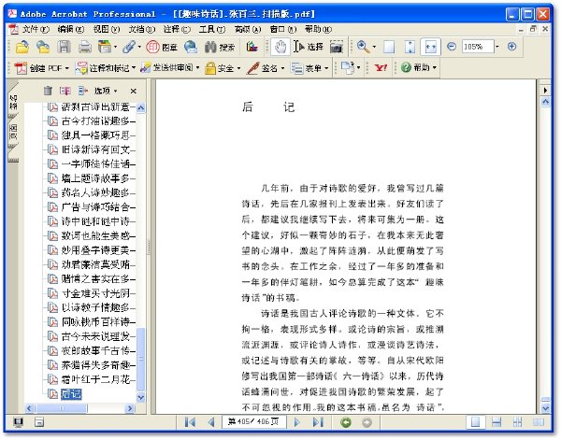Select bookmark 后记 in list
Viewport: 561px width, 440px height.
point(71,394)
